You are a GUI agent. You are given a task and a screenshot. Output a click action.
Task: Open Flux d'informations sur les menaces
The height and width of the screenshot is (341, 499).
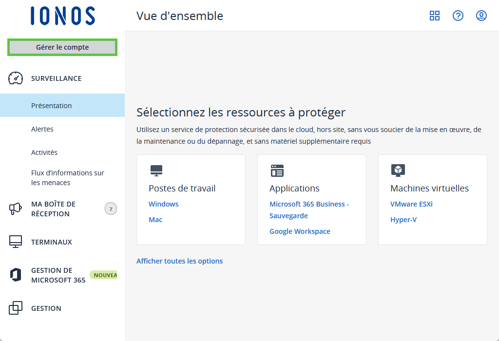67,178
